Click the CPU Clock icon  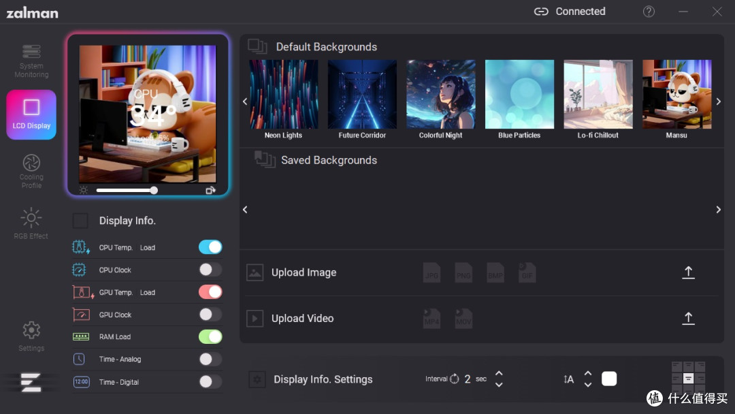point(79,270)
